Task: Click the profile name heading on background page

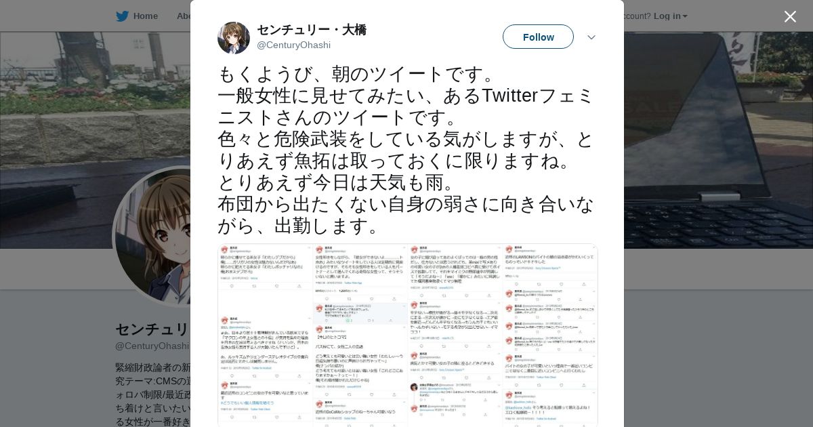Action: pos(152,329)
